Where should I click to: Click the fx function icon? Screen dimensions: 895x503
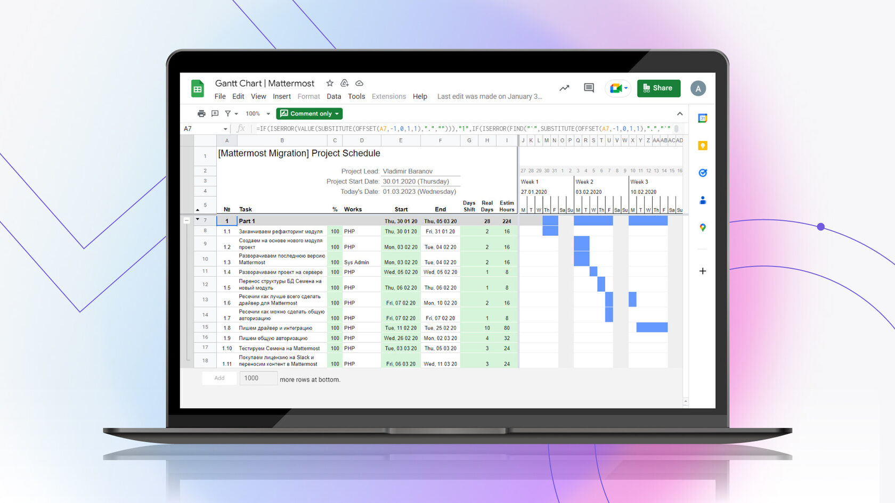coord(241,128)
